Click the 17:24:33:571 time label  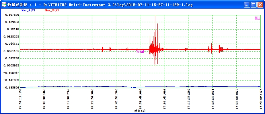click(212, 99)
